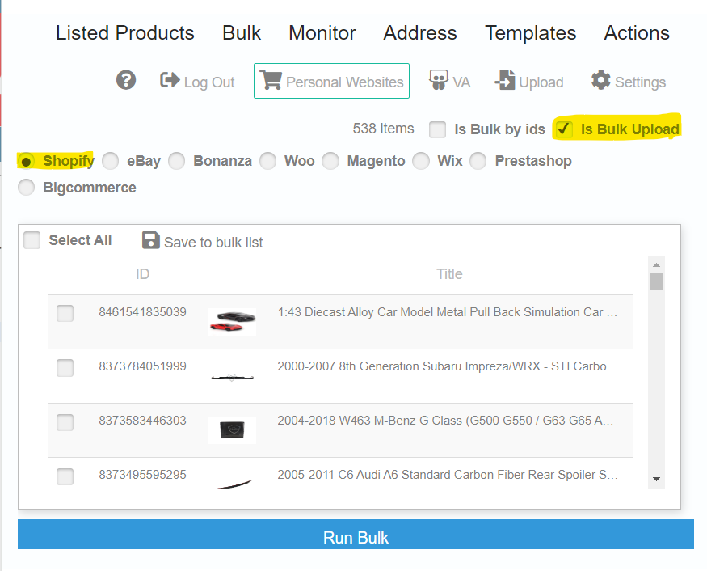Viewport: 707px width, 571px height.
Task: Click the product list scrollbar down arrow
Action: 656,479
